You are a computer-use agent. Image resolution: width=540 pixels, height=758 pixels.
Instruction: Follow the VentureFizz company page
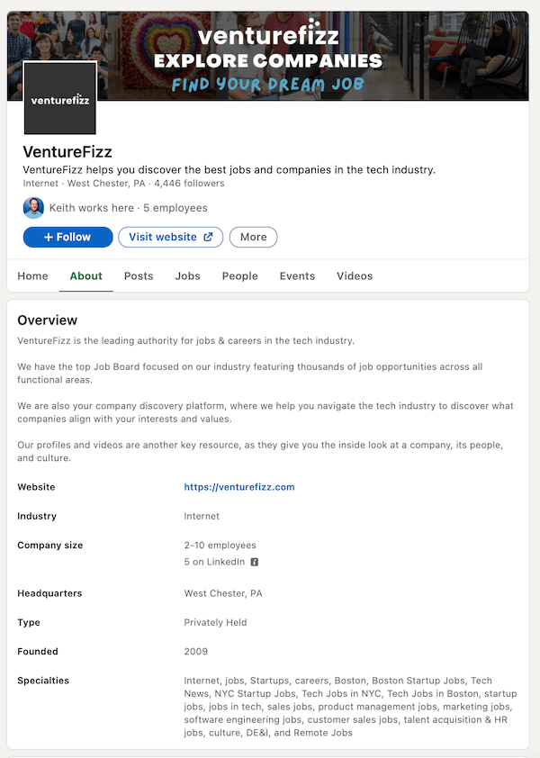point(67,237)
